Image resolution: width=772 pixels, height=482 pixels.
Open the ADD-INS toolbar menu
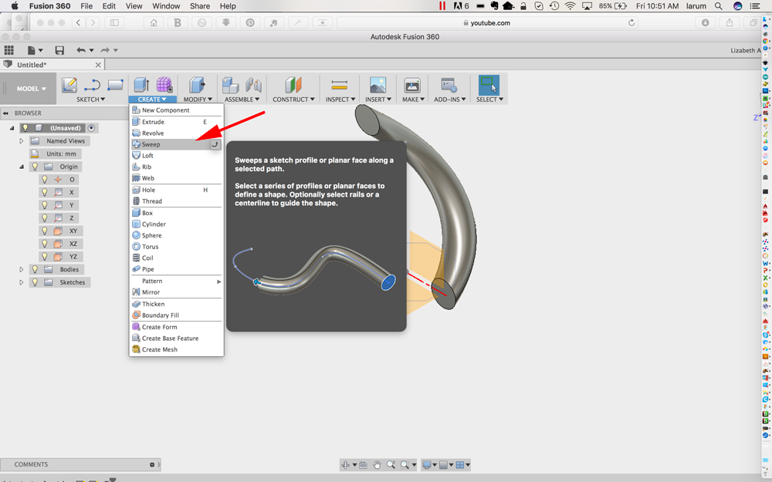tap(450, 99)
